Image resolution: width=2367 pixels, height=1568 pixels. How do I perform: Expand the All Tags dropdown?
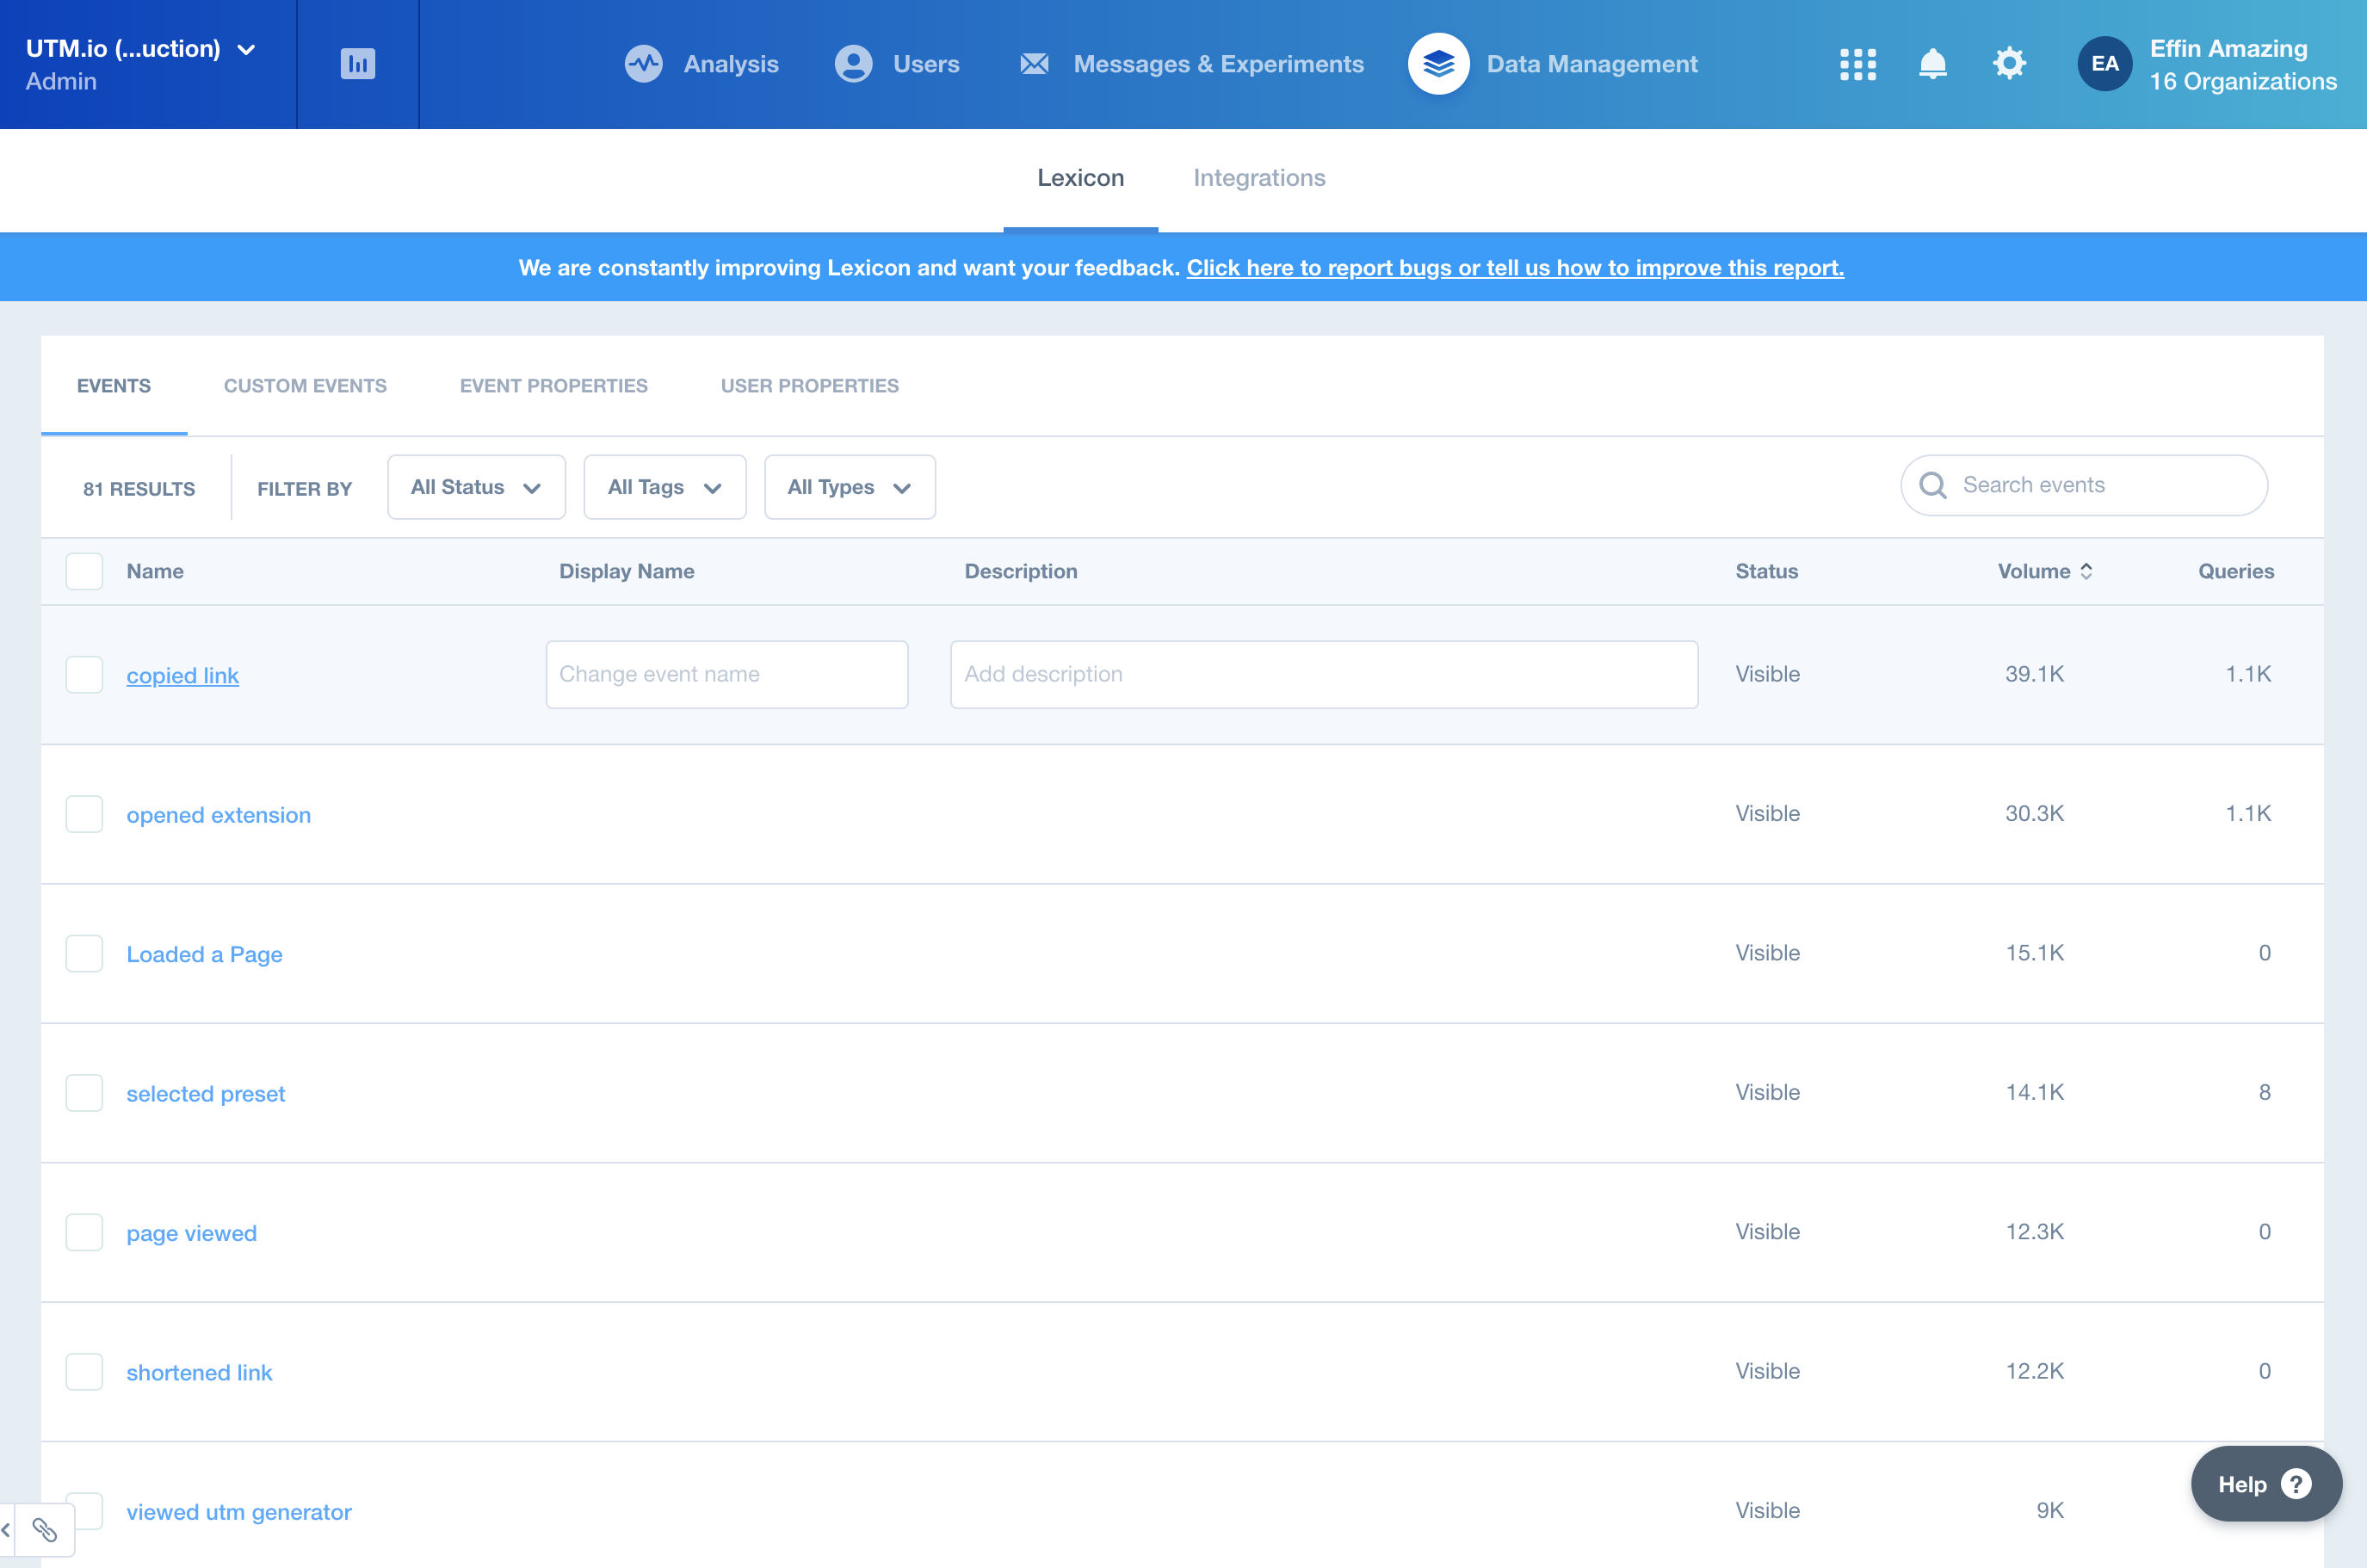coord(664,487)
